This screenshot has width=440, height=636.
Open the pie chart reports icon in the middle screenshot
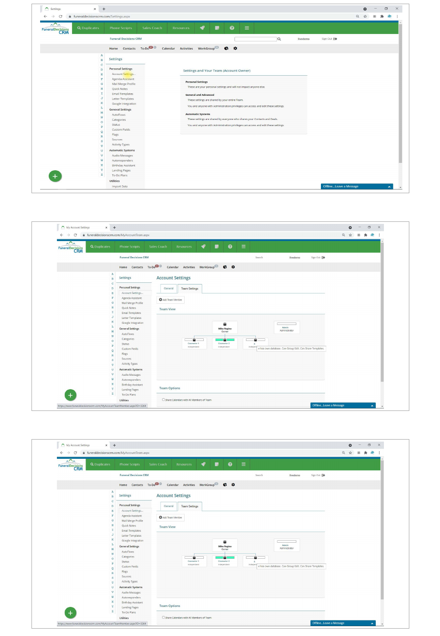point(225,267)
